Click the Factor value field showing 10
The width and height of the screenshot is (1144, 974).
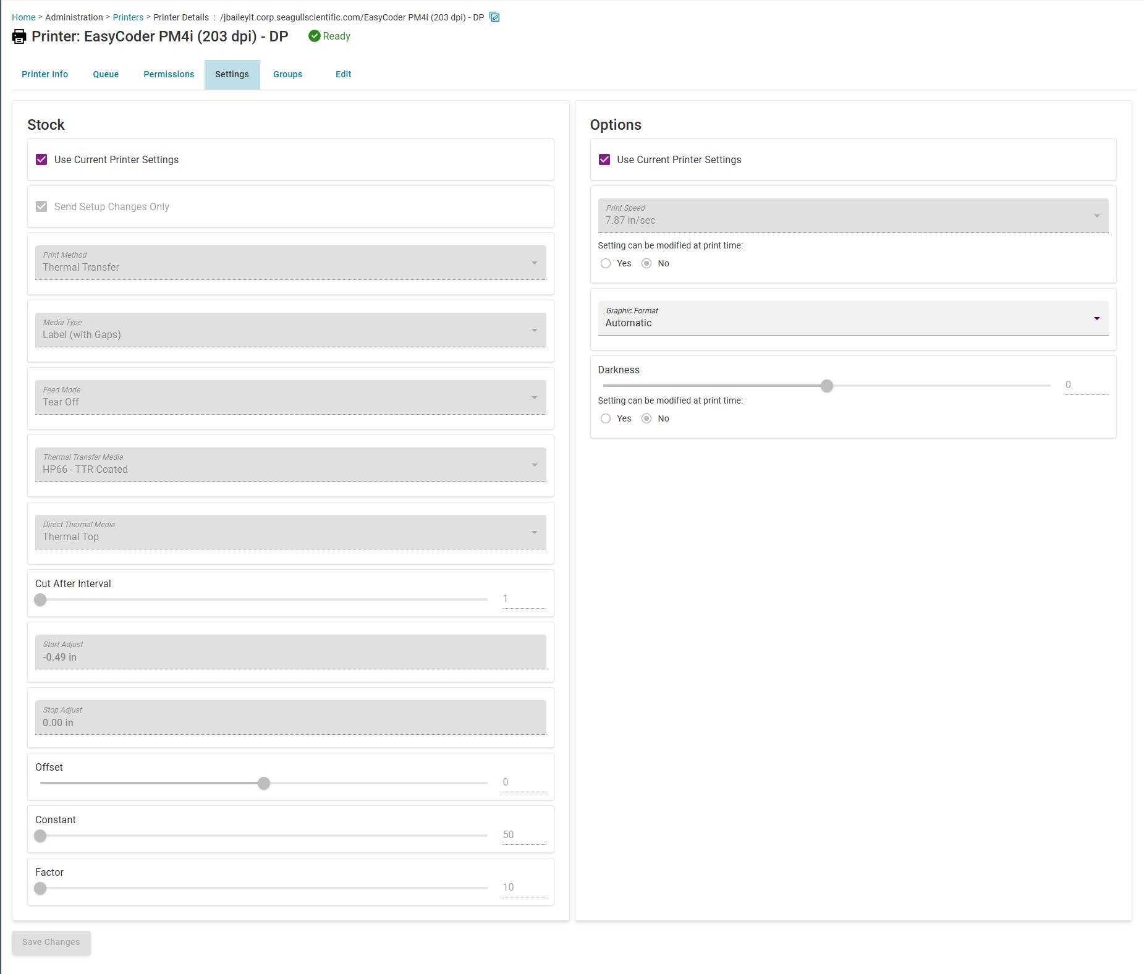[x=524, y=887]
